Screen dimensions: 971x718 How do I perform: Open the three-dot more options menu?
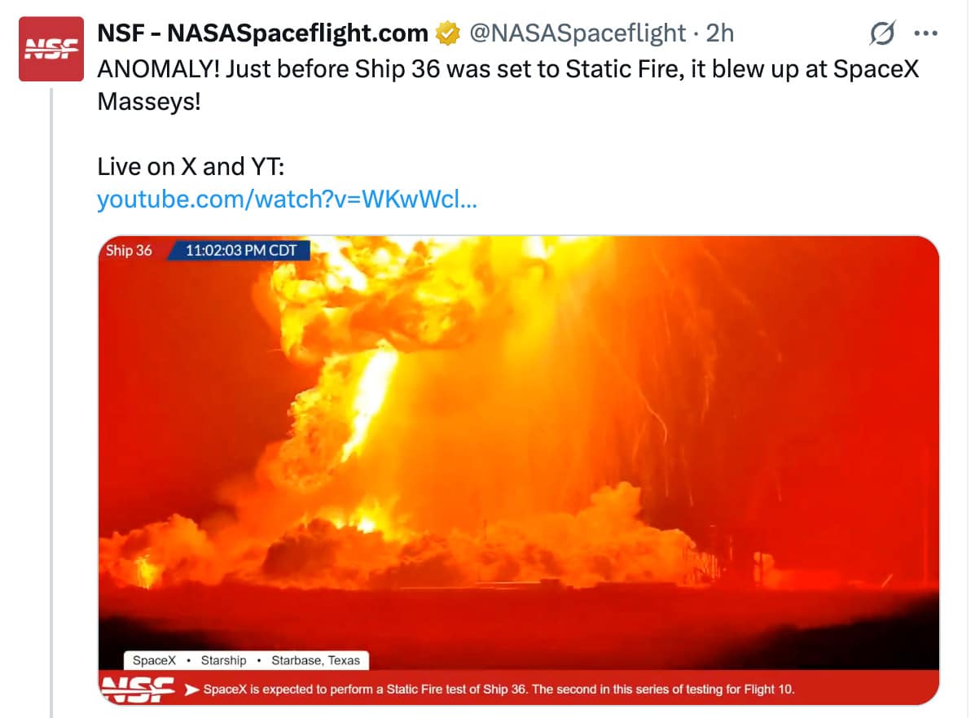(926, 33)
